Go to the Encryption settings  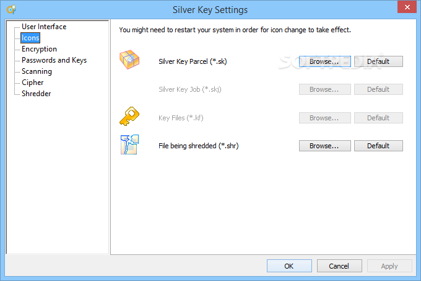pyautogui.click(x=39, y=49)
